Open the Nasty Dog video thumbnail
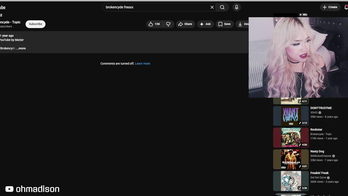 click(291, 159)
